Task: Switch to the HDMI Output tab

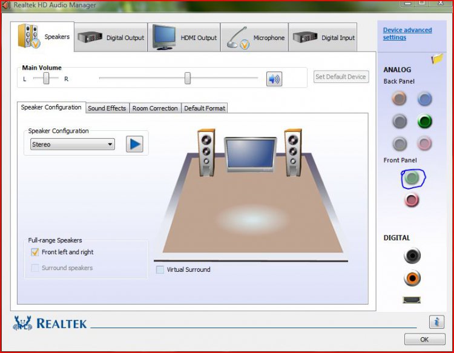Action: pos(184,38)
